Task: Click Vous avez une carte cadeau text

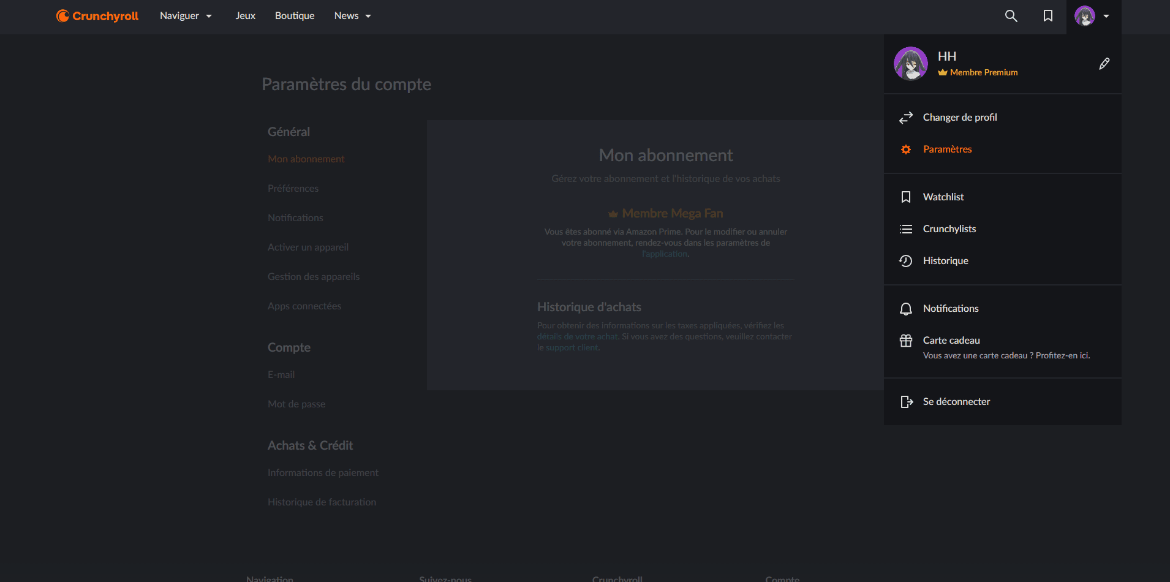Action: coord(1006,356)
